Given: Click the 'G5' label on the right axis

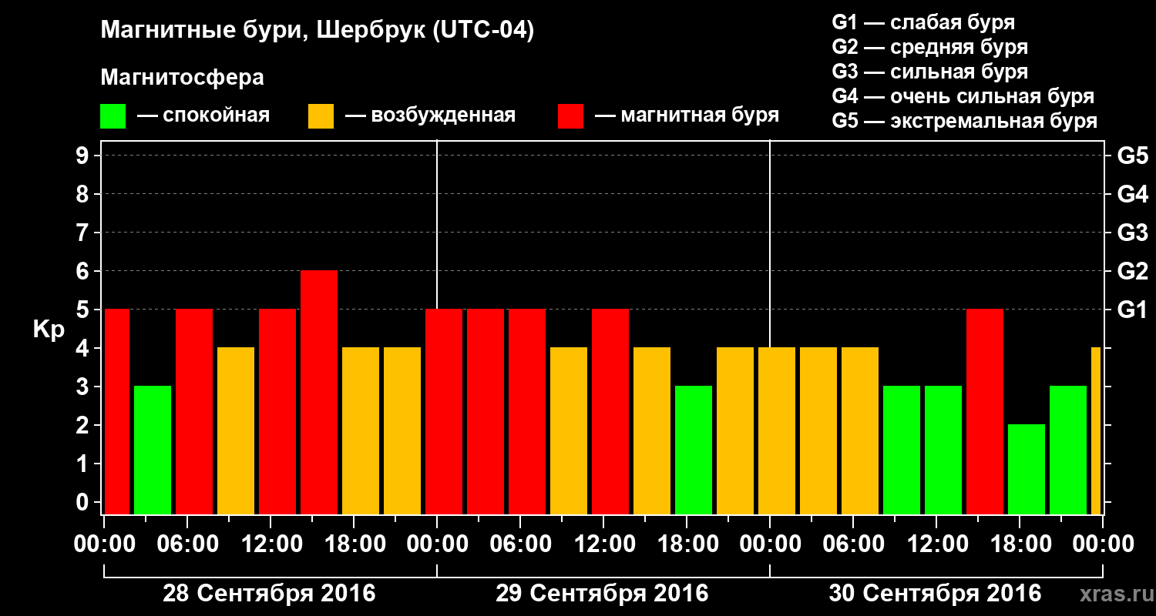Looking at the screenshot, I should (x=1132, y=156).
